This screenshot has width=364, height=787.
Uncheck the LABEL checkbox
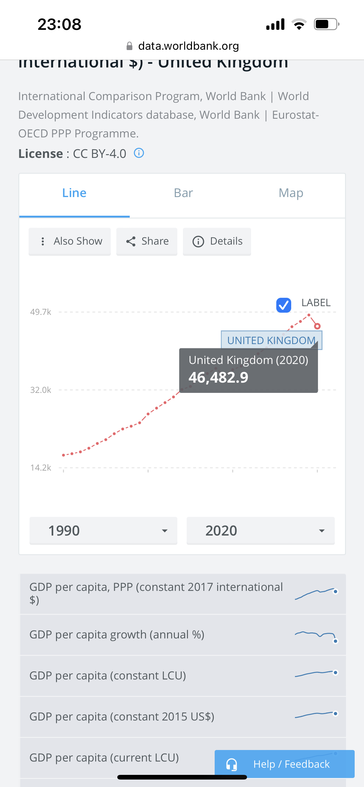point(284,305)
